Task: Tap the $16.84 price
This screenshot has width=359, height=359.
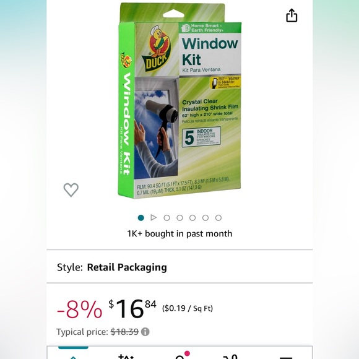Action: pos(132,309)
